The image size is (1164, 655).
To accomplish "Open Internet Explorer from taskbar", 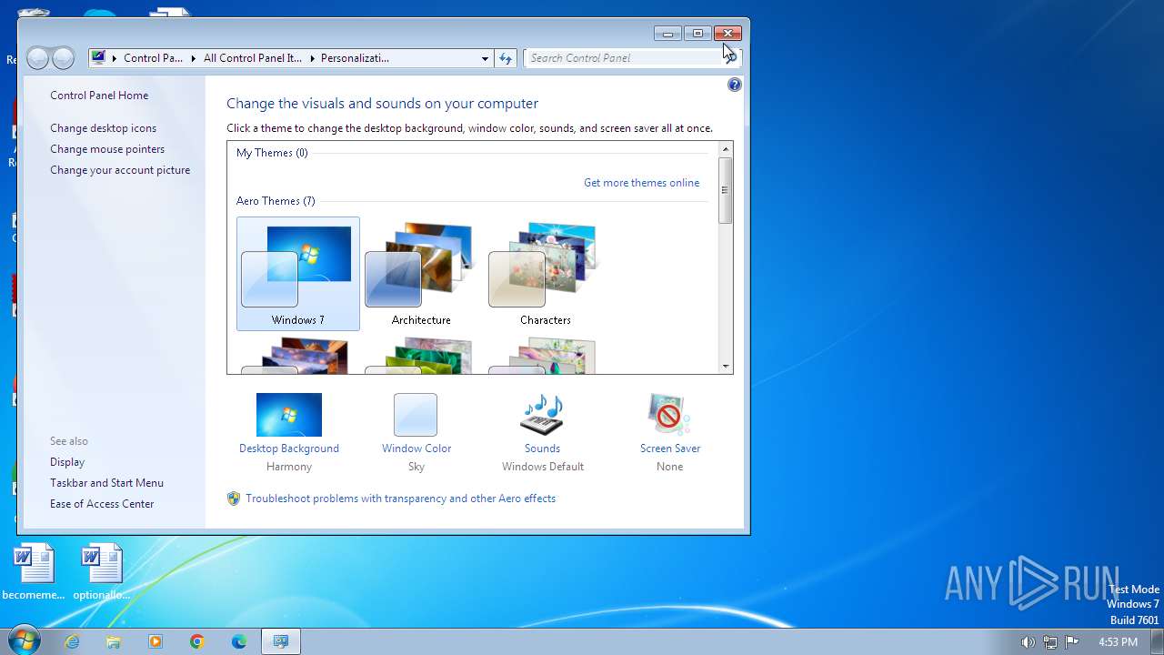I will (72, 641).
